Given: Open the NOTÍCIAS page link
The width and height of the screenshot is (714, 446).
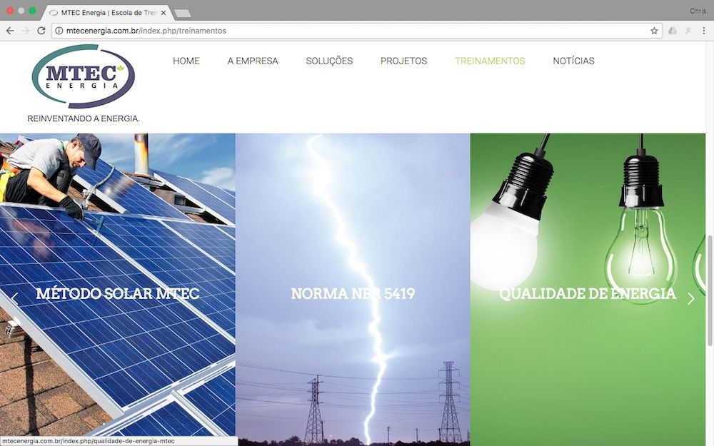Looking at the screenshot, I should click(573, 61).
